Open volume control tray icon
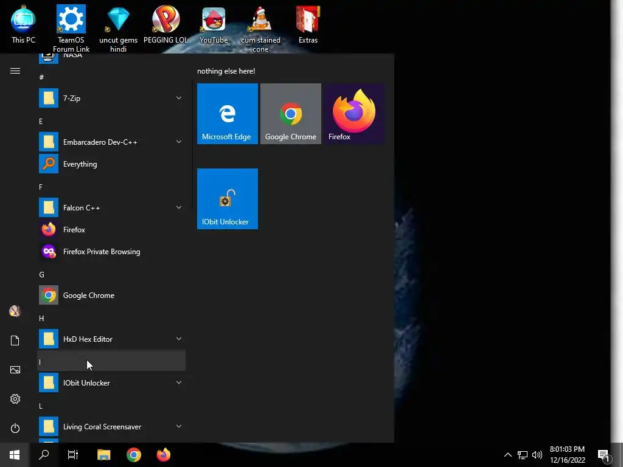 (537, 455)
